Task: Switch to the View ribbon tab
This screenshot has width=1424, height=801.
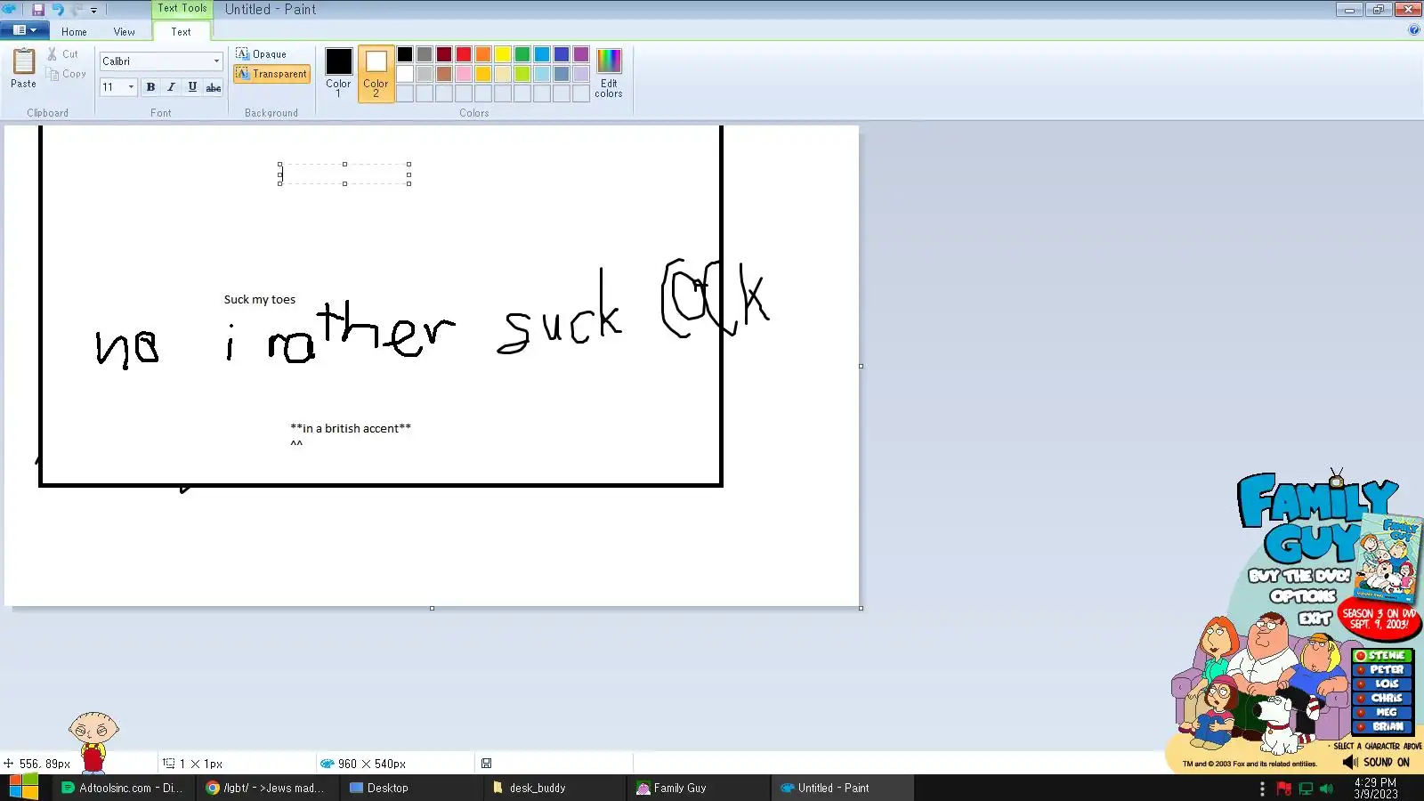Action: (x=125, y=32)
